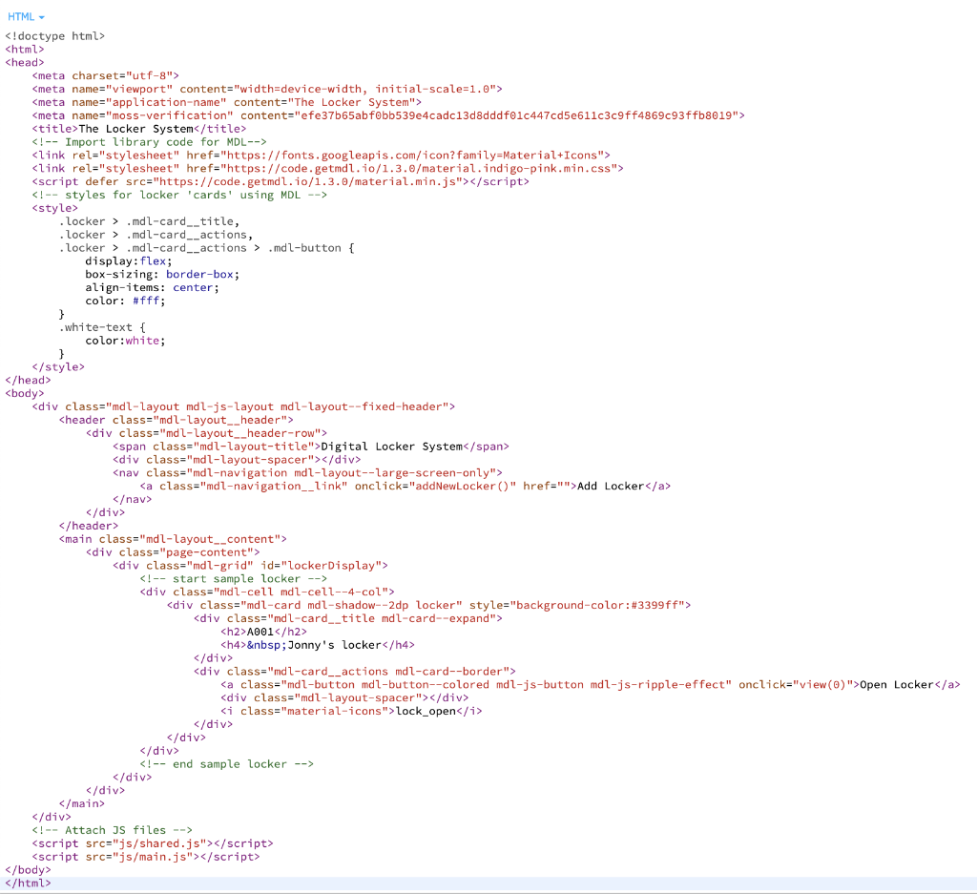Click the 'Digital Locker System' span line

[311, 447]
